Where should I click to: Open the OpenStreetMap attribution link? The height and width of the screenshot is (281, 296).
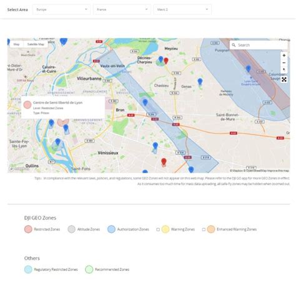[255, 171]
